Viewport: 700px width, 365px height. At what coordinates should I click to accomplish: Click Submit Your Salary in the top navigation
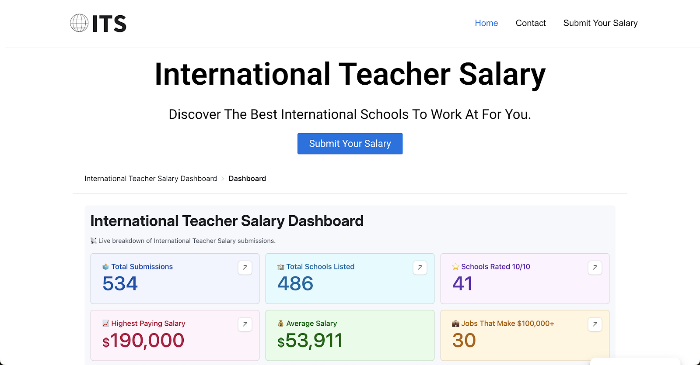pyautogui.click(x=600, y=23)
